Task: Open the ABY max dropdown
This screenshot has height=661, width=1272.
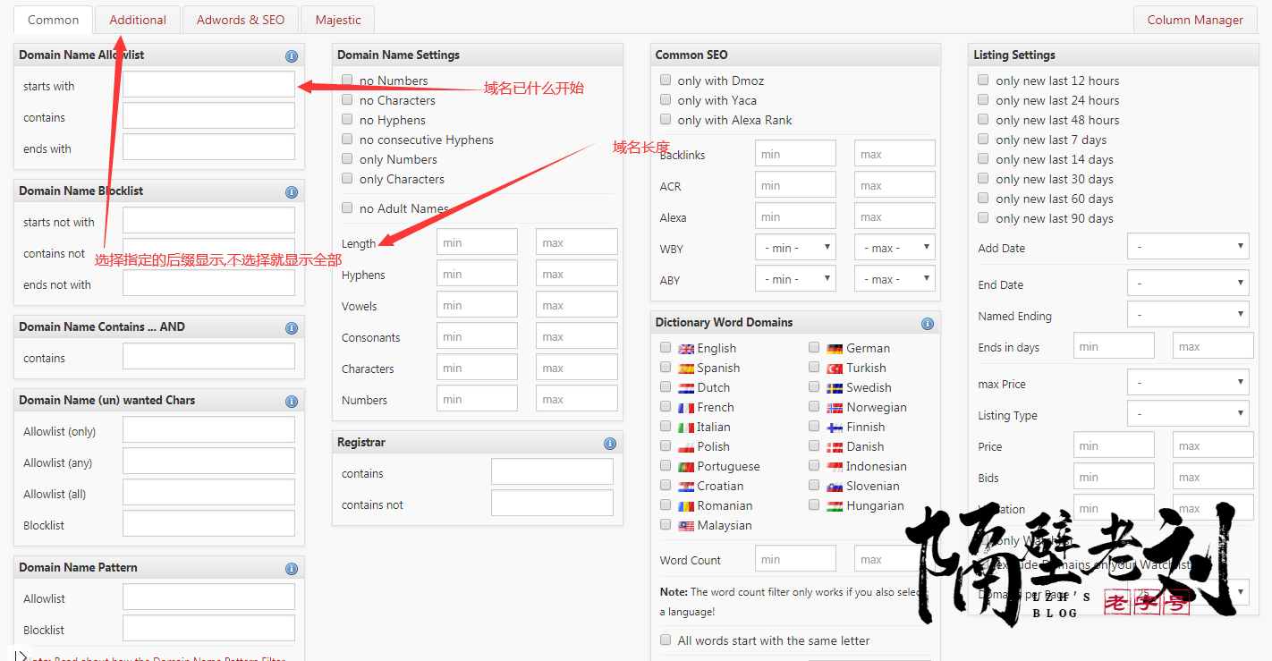Action: pyautogui.click(x=895, y=279)
